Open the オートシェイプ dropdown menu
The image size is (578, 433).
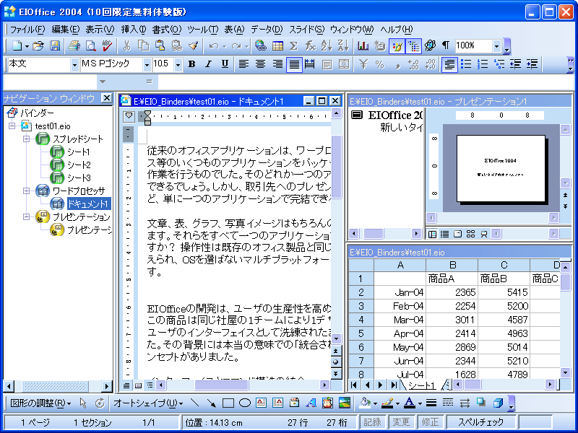(148, 403)
